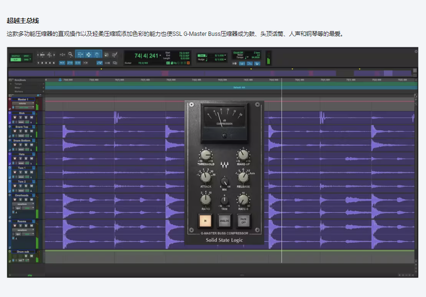Select the Drum sub track name
Screen dimensions: 426x297
[23, 252]
